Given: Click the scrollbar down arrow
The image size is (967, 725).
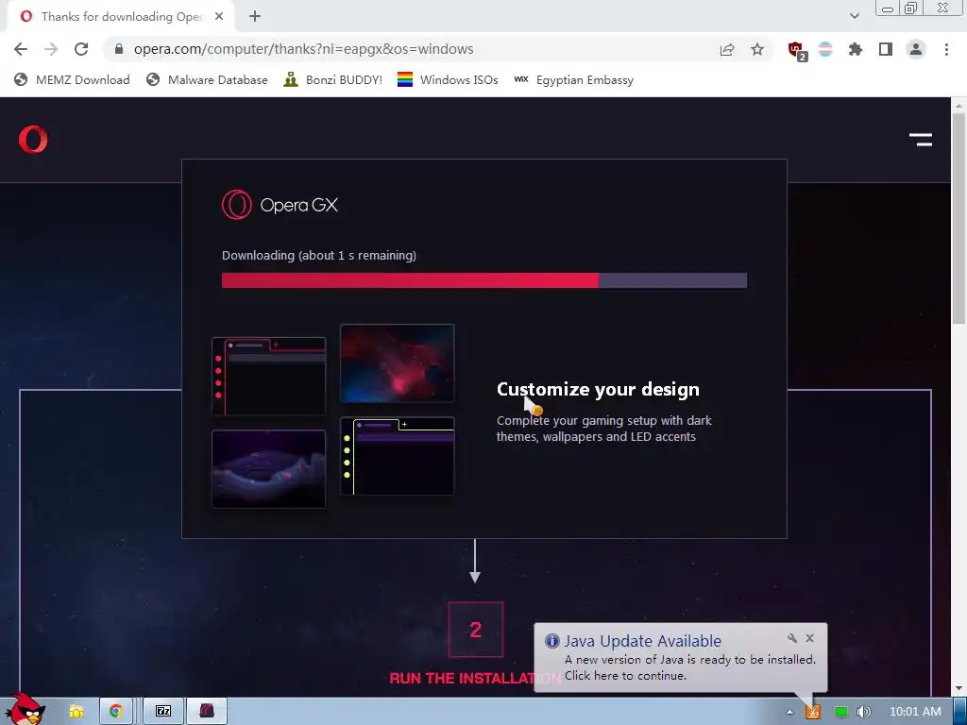Looking at the screenshot, I should 959,688.
